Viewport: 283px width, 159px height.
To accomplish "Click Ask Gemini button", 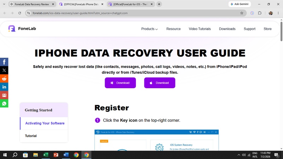I will coord(239,4).
